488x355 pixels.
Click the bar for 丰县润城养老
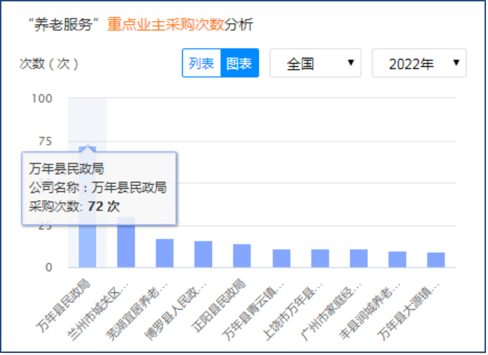point(397,259)
